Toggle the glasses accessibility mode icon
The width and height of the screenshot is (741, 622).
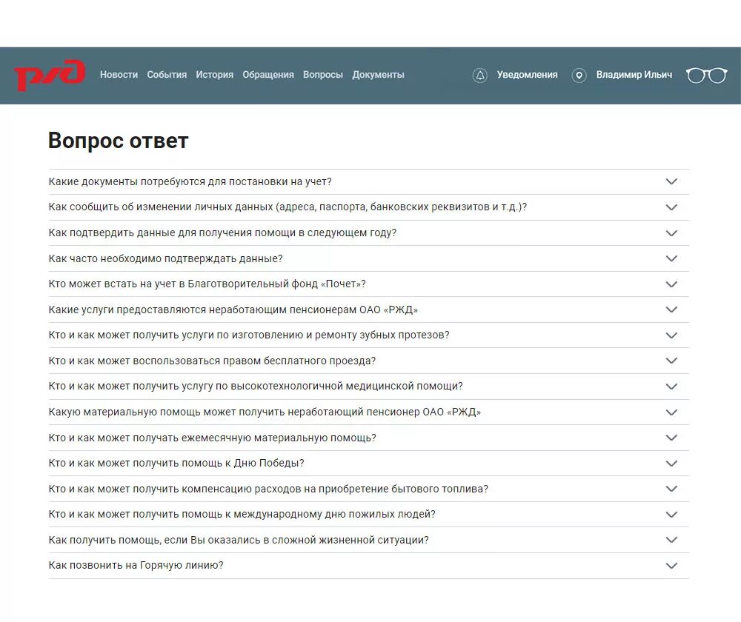[706, 75]
